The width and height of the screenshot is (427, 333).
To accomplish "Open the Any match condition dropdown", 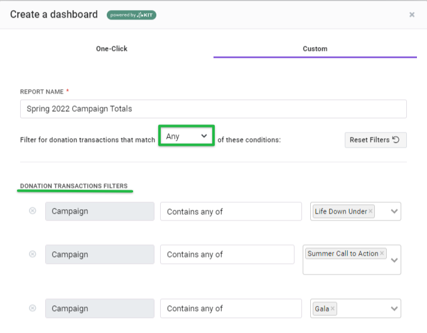I will (x=186, y=136).
